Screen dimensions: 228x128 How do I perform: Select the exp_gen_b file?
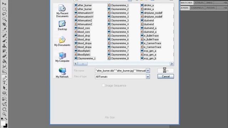pyautogui.click(x=149, y=58)
